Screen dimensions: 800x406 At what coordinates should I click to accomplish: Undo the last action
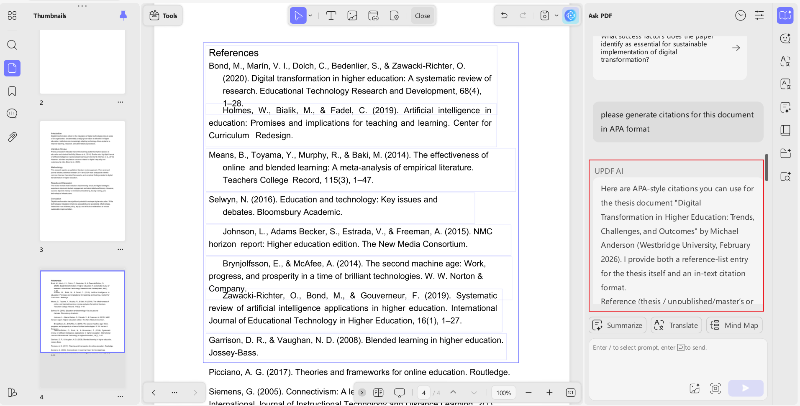point(504,16)
